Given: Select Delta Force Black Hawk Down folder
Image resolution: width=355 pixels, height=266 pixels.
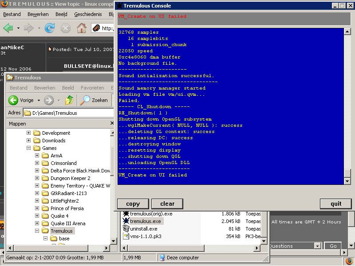Looking at the screenshot, I should (x=80, y=171).
